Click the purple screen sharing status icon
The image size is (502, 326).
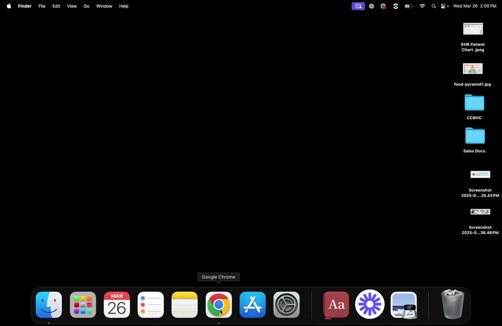tap(358, 6)
